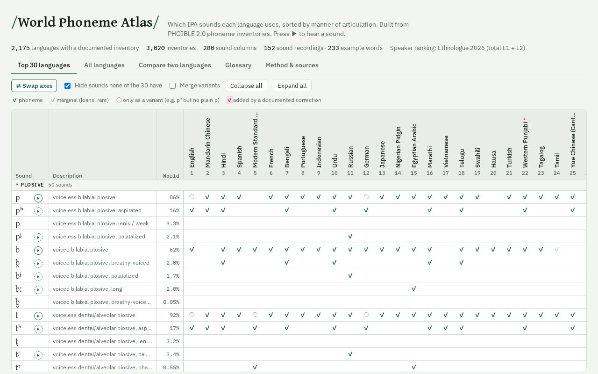Click the World column header
Screen dimensions: 598x374
click(x=171, y=176)
